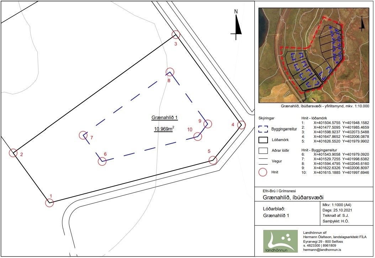Click coordinate row 2: X=401477.5095
375x258 pixels.
(x=335, y=127)
